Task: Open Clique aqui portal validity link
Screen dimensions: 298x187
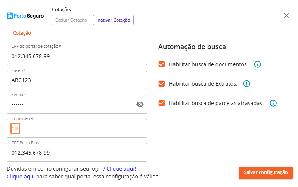Action: 21,177
